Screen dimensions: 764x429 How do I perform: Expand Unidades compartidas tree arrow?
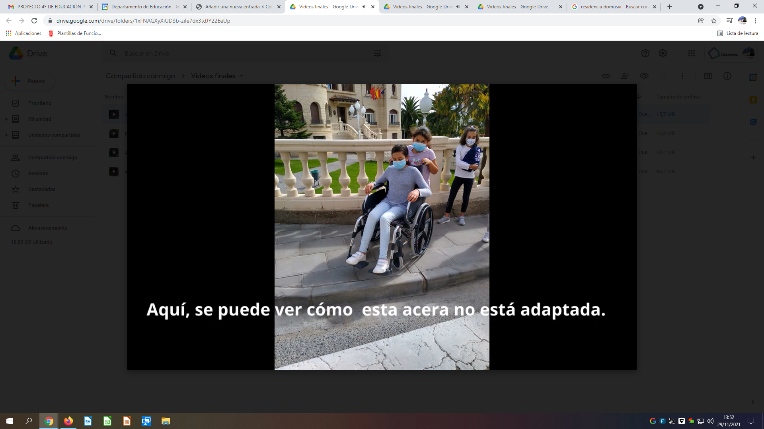[6, 135]
